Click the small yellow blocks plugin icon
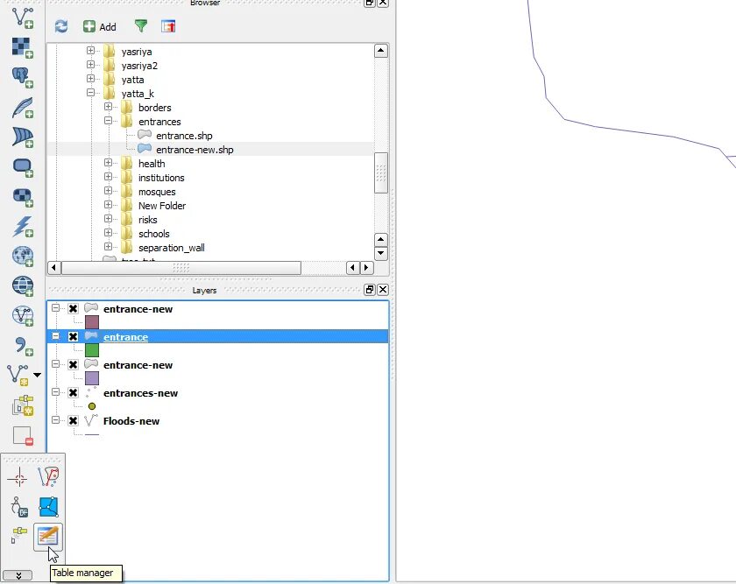The width and height of the screenshot is (736, 584). click(x=18, y=535)
